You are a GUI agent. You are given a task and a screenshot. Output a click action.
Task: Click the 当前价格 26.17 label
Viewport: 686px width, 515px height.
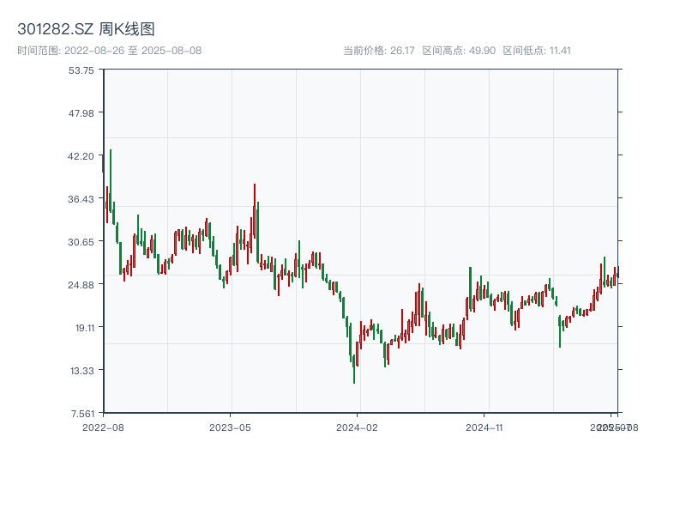tap(379, 51)
